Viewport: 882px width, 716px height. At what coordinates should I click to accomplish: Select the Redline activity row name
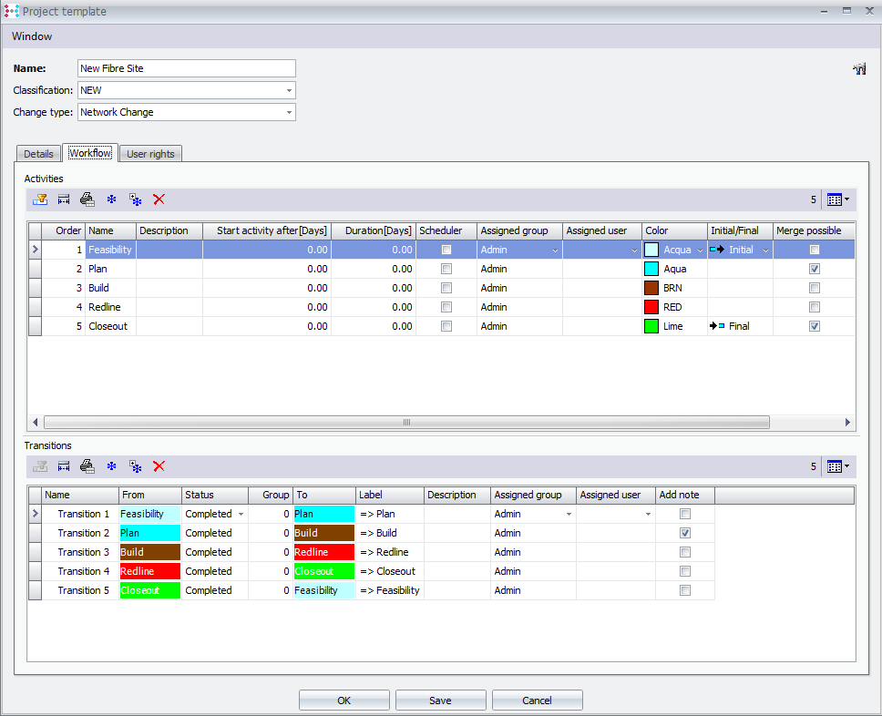pyautogui.click(x=105, y=307)
